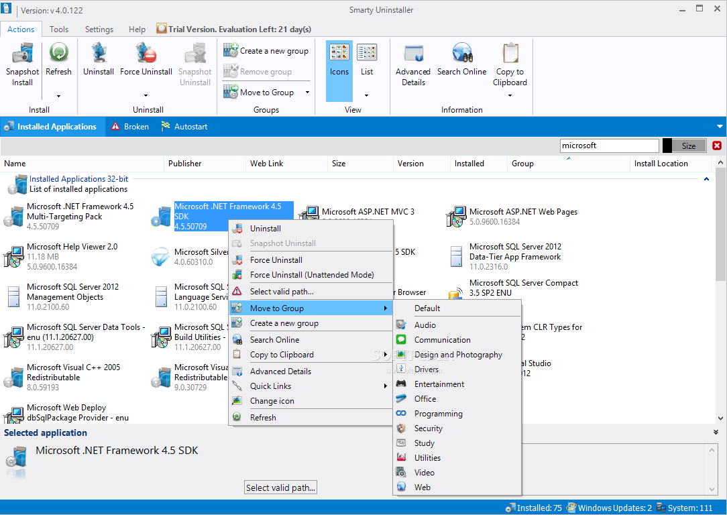This screenshot has width=727, height=515.
Task: Move to Drivers group
Action: click(457, 369)
